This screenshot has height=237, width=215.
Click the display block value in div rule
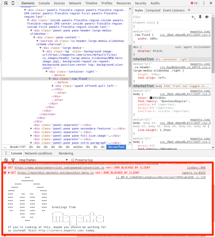coord(157,51)
